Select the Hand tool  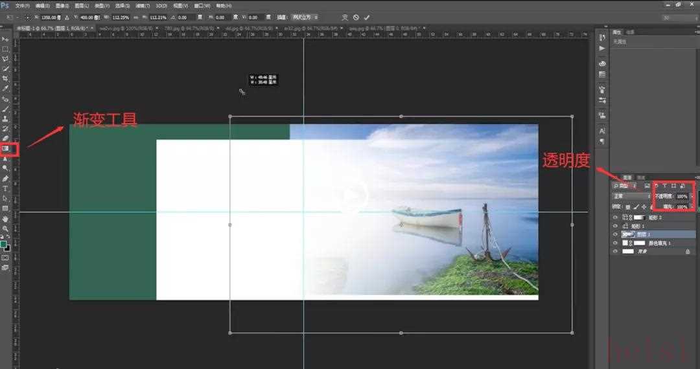(x=6, y=219)
